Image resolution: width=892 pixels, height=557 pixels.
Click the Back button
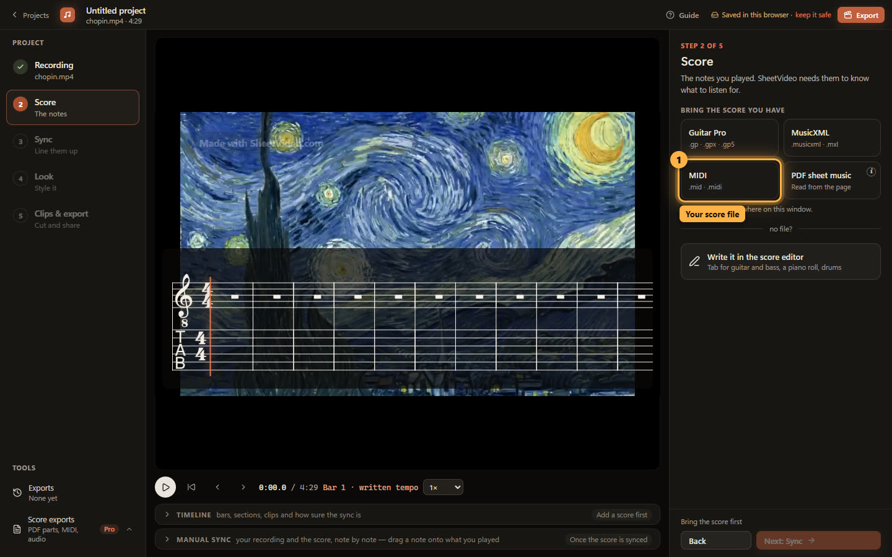coord(715,540)
